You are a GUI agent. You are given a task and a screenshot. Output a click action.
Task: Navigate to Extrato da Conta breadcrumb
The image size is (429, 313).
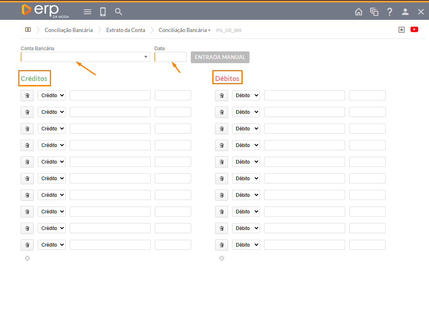pos(126,30)
